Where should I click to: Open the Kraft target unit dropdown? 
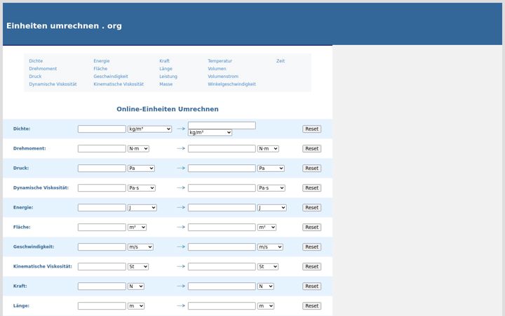click(266, 287)
